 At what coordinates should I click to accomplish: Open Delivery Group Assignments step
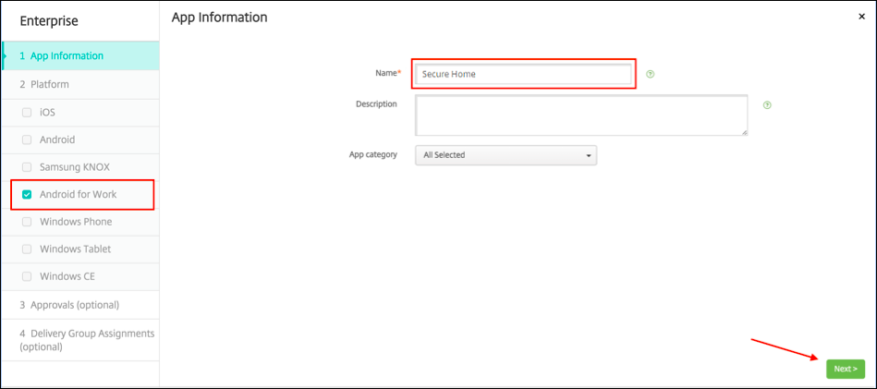[86, 339]
